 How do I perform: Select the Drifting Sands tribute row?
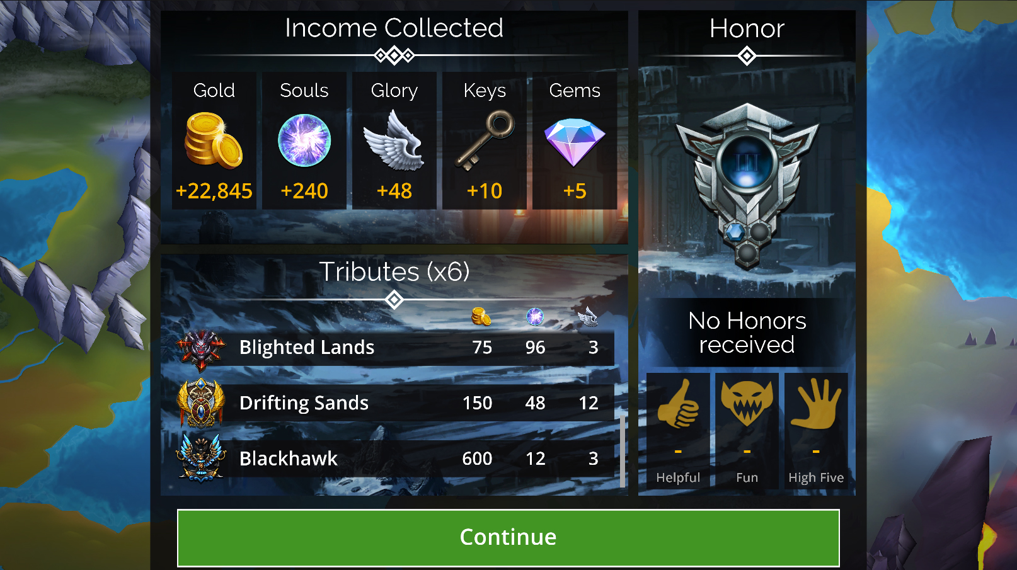tap(394, 403)
